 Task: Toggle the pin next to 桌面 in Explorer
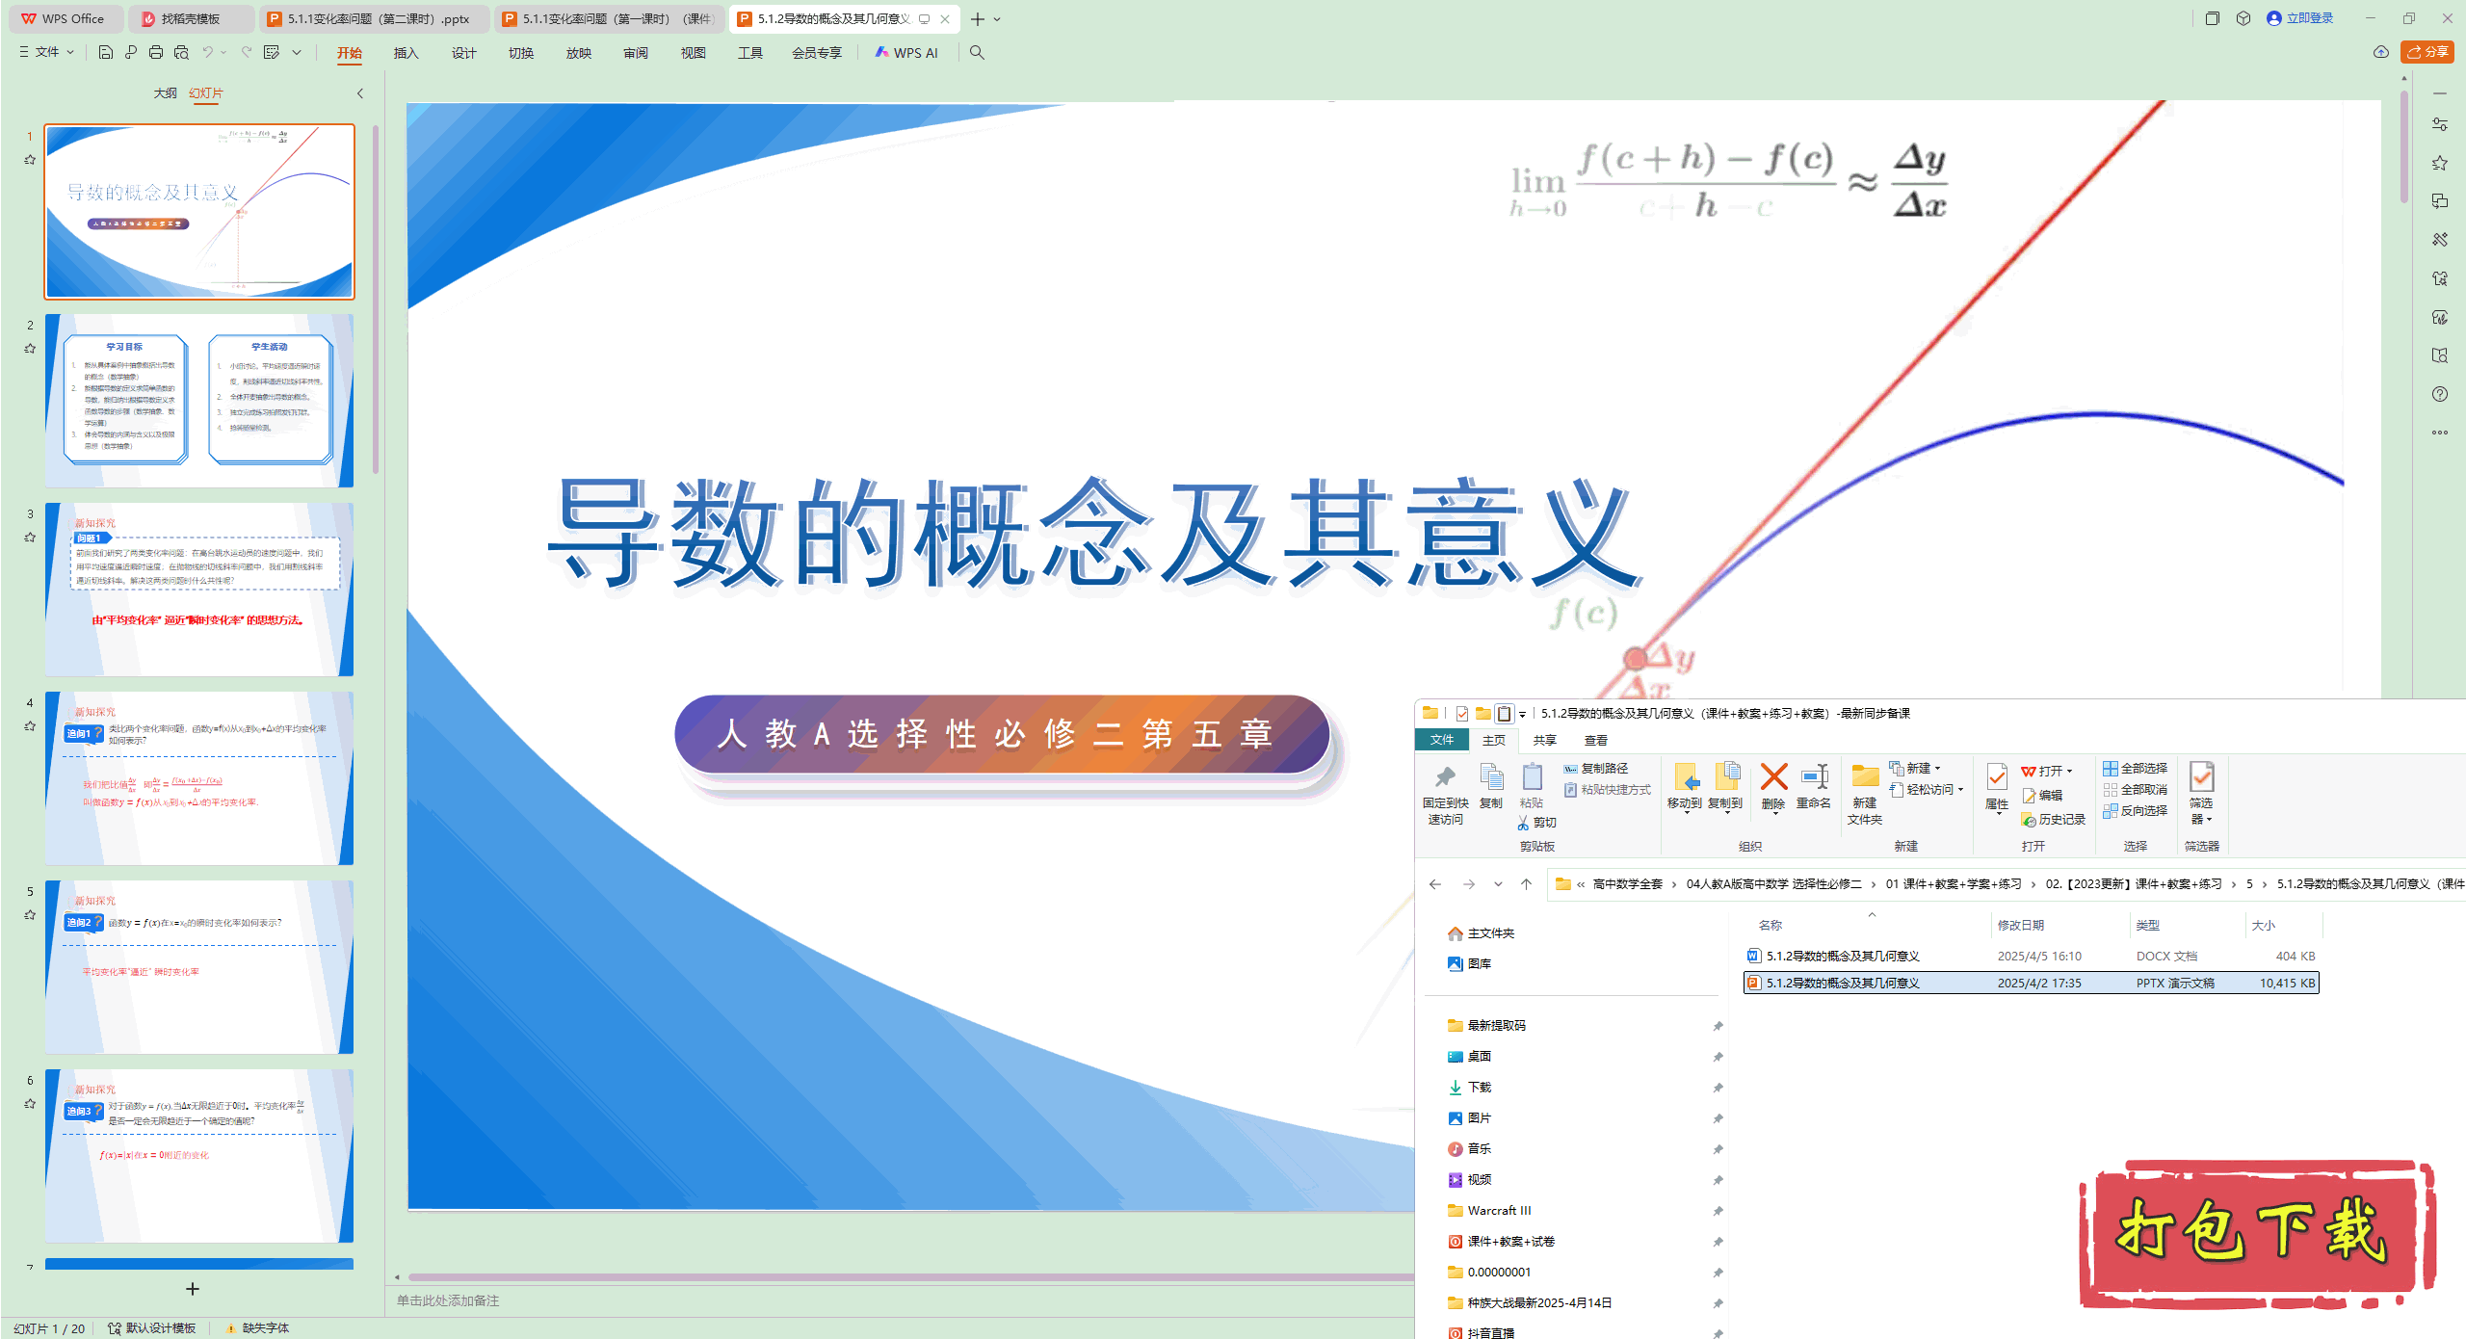tap(1718, 1058)
